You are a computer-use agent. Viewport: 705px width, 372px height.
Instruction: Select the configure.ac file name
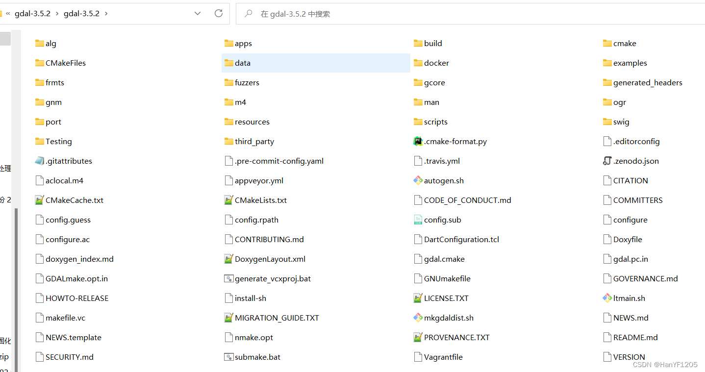(68, 239)
